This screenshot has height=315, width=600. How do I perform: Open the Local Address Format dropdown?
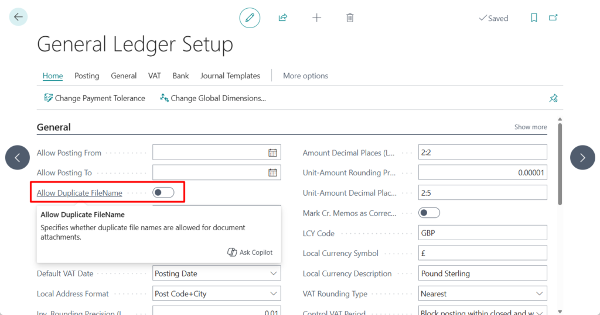(x=274, y=293)
